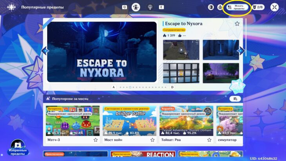The image size is (286, 161).
Task: Click the door exit icon in top bar
Action: tap(211, 7)
